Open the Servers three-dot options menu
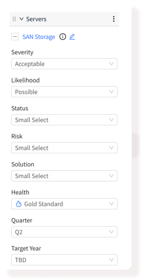Viewport: 142px width, 280px height. tap(114, 19)
